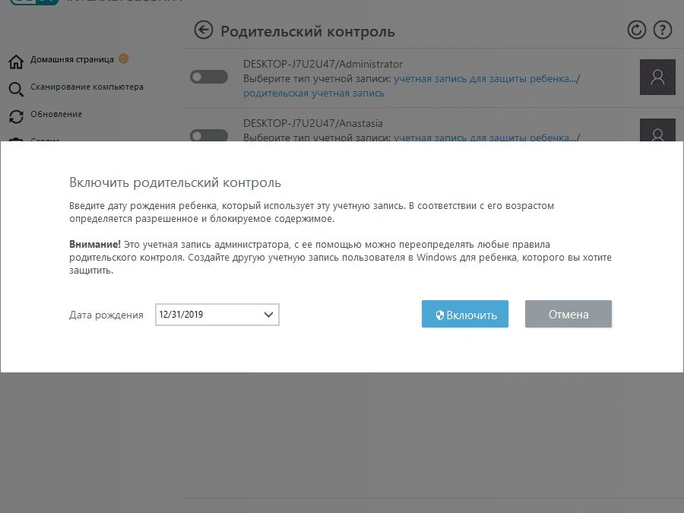The image size is (684, 513).
Task: Toggle parental control for DESKTOP-J7U2U47/Administrator
Action: coord(209,76)
